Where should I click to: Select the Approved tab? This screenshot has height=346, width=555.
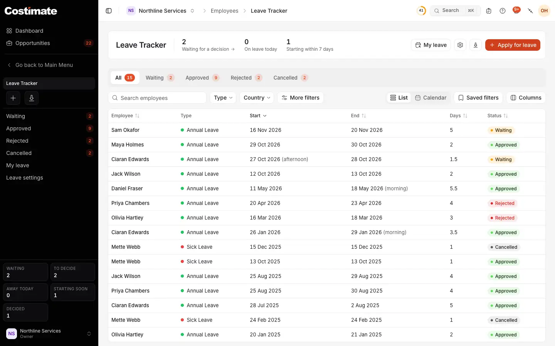(202, 78)
